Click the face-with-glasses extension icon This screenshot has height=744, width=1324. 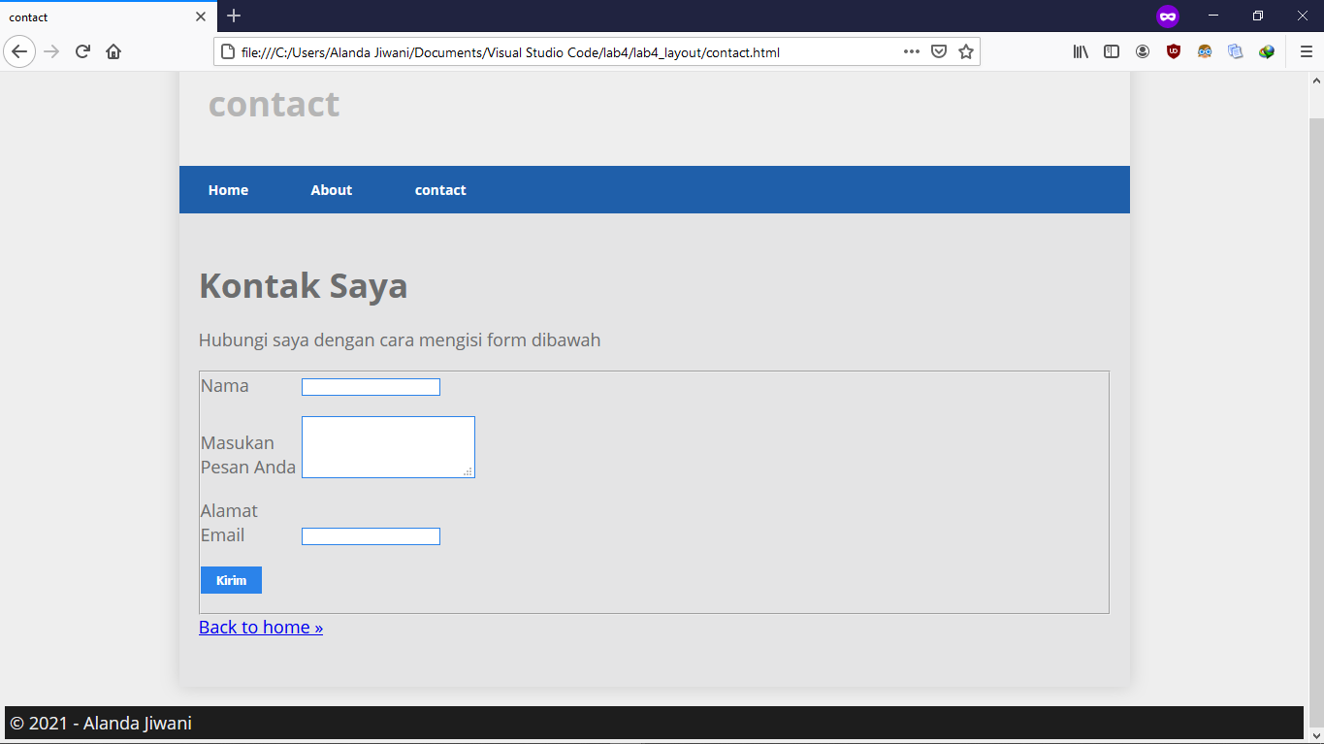tap(1205, 51)
